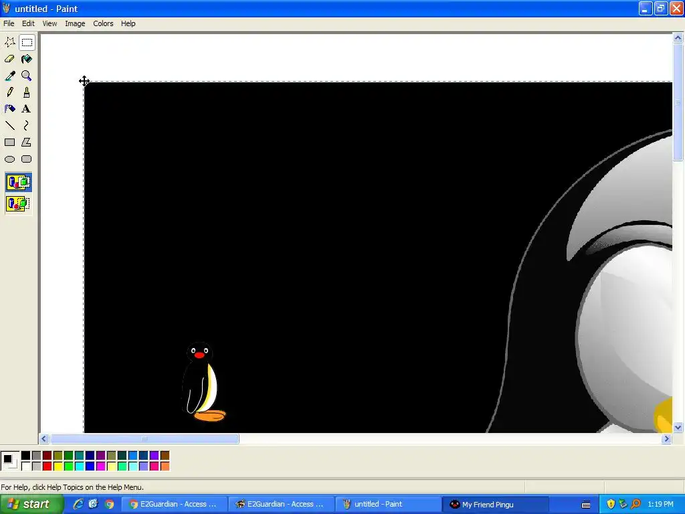This screenshot has height=514, width=685.
Task: Click untitled - Paint taskbar button
Action: (389, 505)
